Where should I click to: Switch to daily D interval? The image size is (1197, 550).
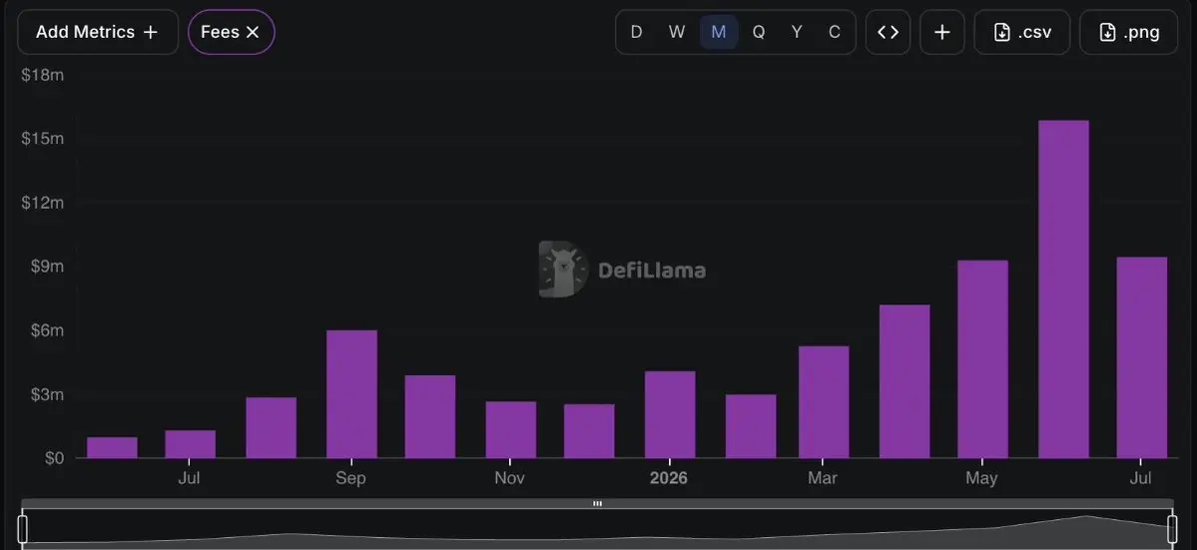(x=636, y=32)
